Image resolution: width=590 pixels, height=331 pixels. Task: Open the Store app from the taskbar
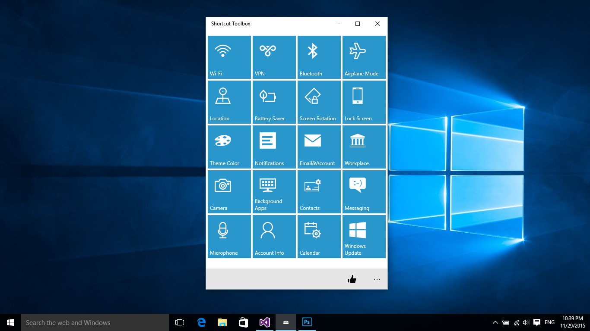coord(243,322)
